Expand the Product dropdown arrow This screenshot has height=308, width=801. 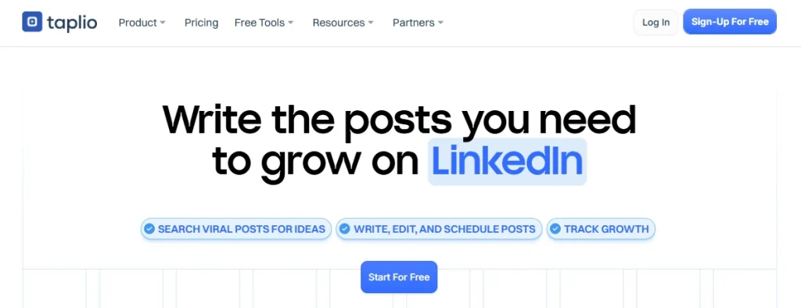(163, 23)
